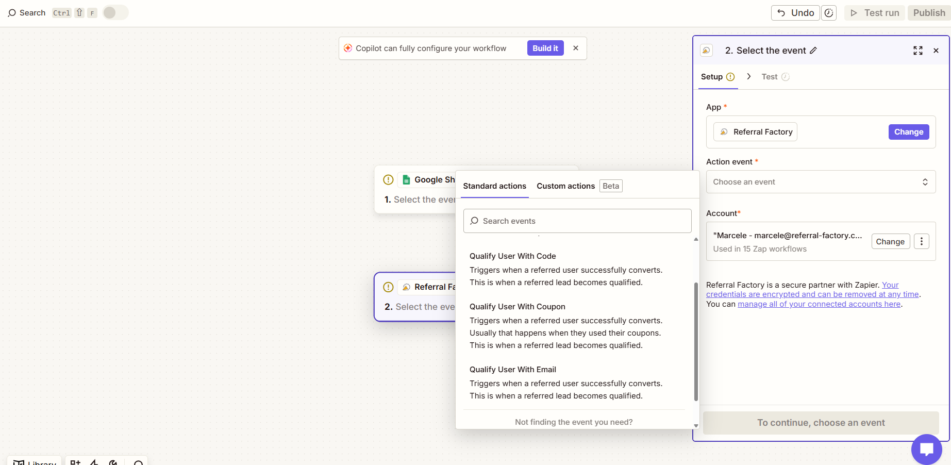Open the Setup tab
Viewport: 951px width, 465px height.
(x=718, y=77)
